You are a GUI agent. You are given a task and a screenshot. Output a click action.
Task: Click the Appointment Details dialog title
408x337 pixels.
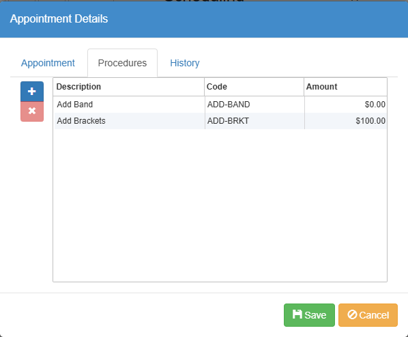[x=59, y=18]
